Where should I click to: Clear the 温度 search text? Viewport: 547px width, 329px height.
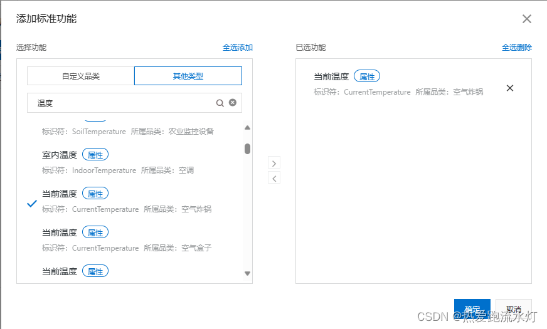[233, 103]
